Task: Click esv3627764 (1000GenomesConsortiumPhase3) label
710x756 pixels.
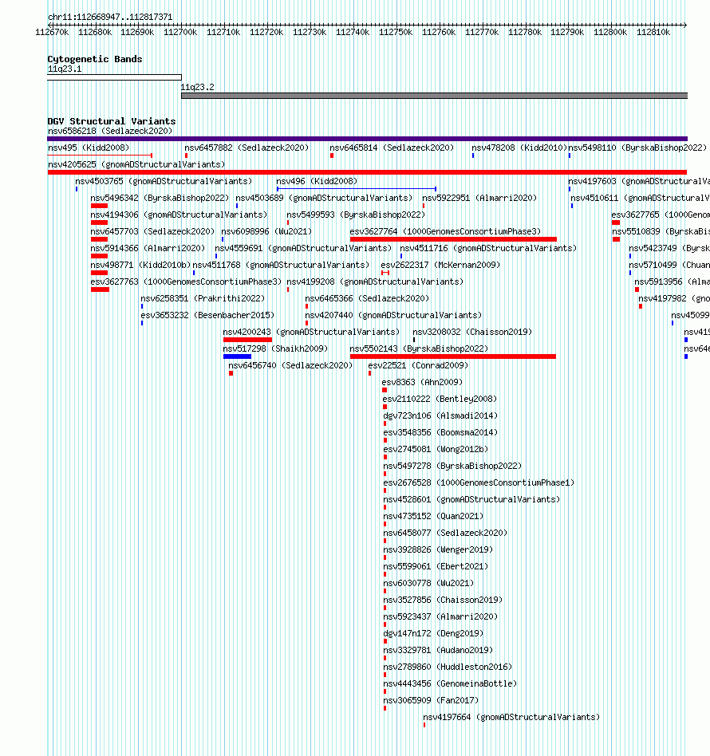Action: [446, 232]
